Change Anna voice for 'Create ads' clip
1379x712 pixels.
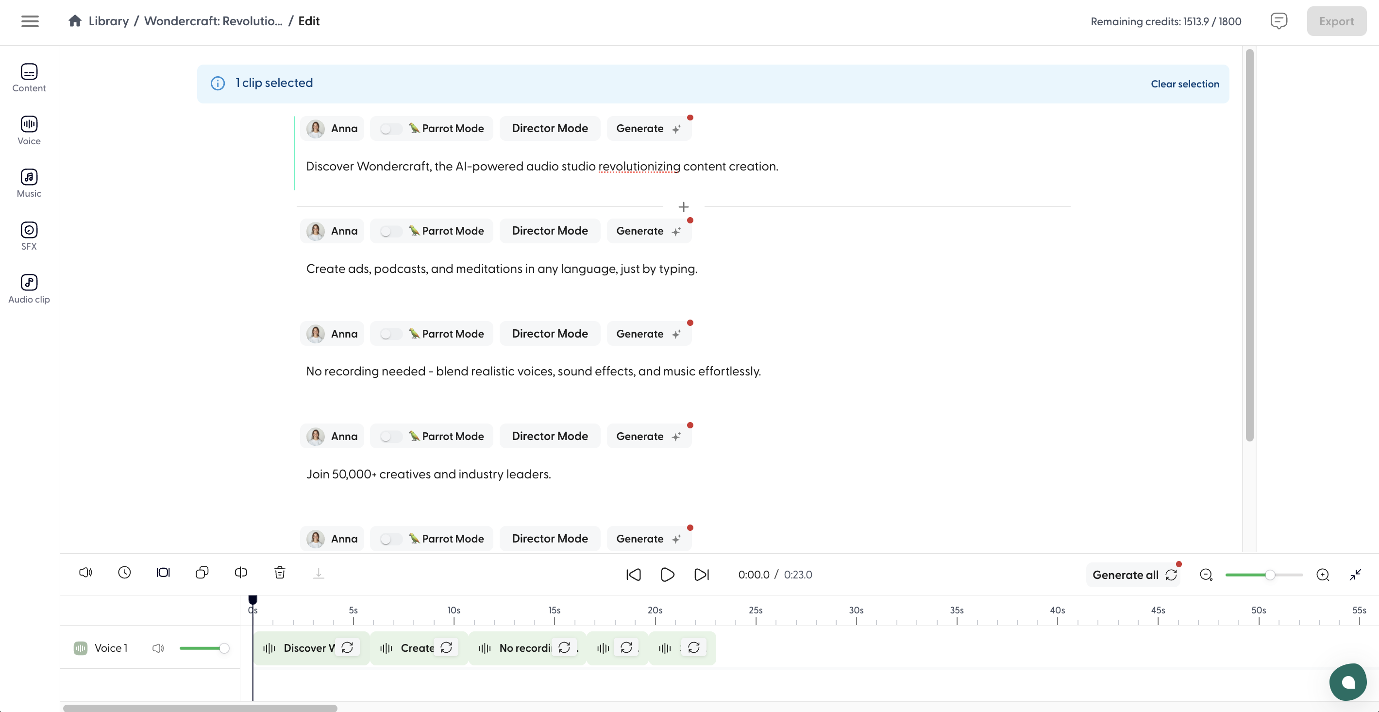(x=332, y=231)
